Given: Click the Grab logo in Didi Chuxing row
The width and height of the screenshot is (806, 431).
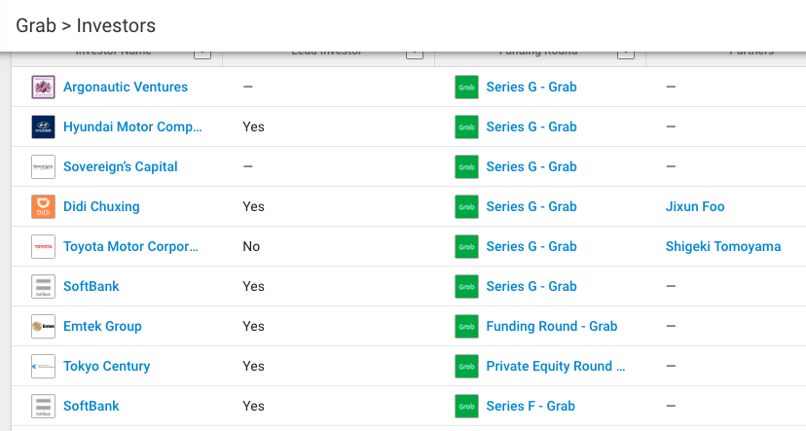Looking at the screenshot, I should [x=466, y=206].
